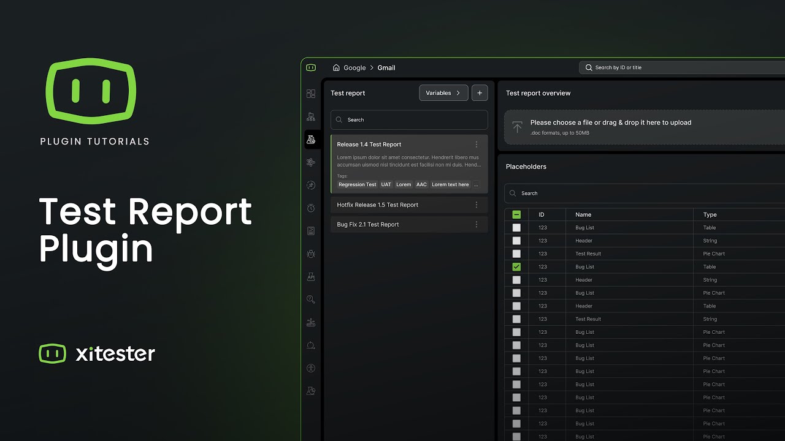Sort by the Type column header
The height and width of the screenshot is (441, 785).
(710, 215)
